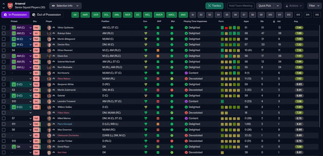Click Reiss Nelson devastated face icon
The height and width of the screenshot is (156, 323).
click(186, 79)
